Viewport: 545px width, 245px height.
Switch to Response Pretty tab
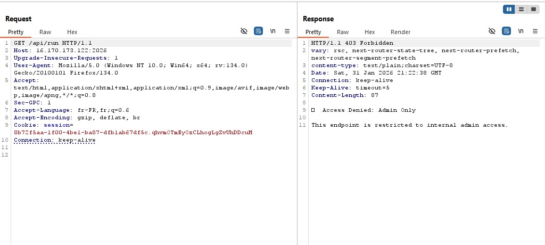[x=313, y=32]
